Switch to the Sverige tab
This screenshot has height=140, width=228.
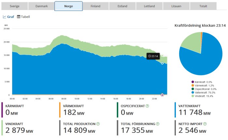tap(15, 6)
